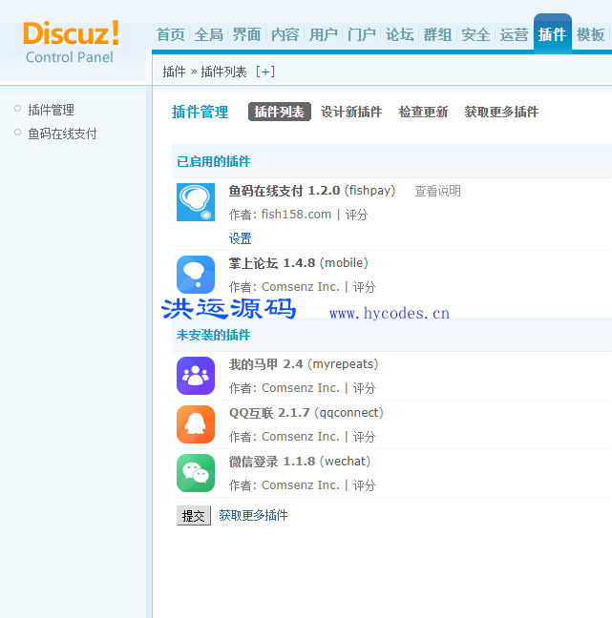612x618 pixels.
Task: Open the 运营 top menu
Action: coord(515,34)
